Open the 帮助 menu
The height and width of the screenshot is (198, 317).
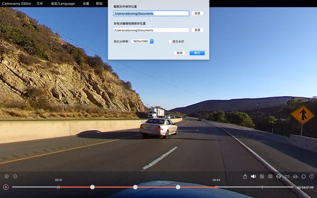[x=99, y=4]
